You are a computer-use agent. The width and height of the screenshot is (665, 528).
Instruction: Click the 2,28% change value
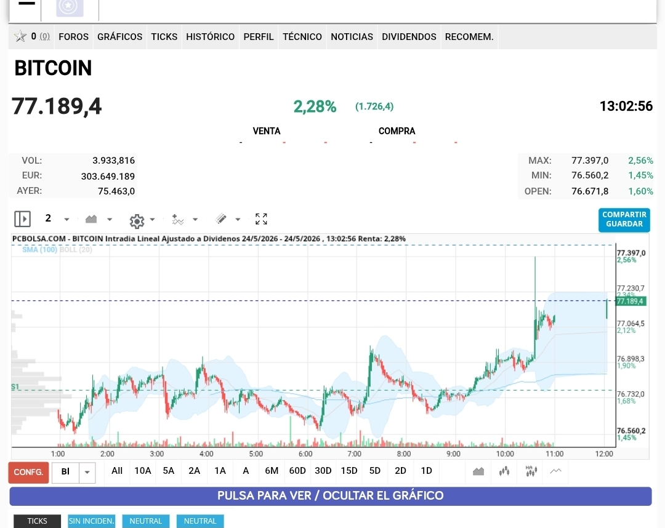[x=315, y=106]
